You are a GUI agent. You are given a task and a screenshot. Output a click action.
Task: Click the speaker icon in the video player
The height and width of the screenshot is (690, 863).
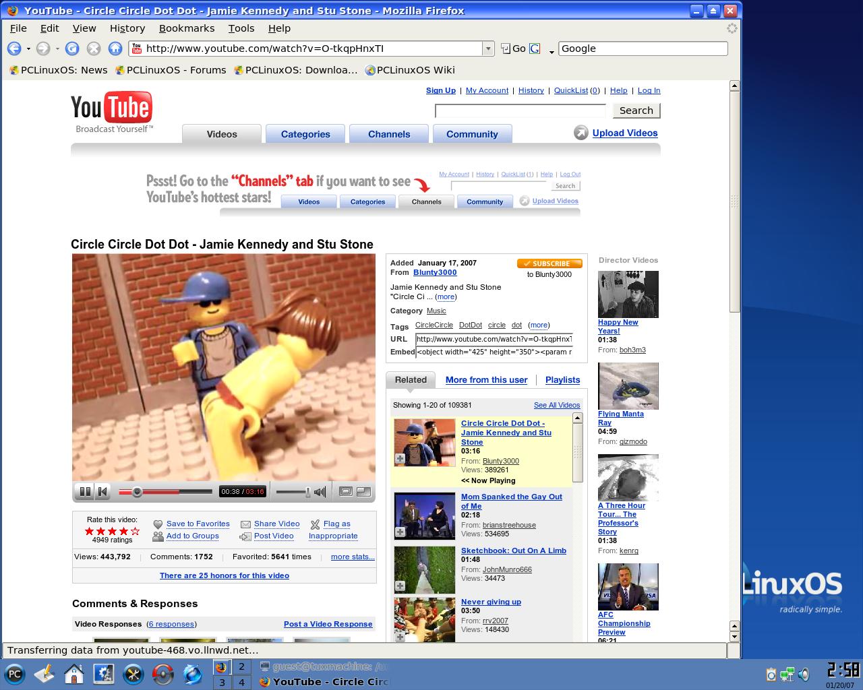[320, 492]
